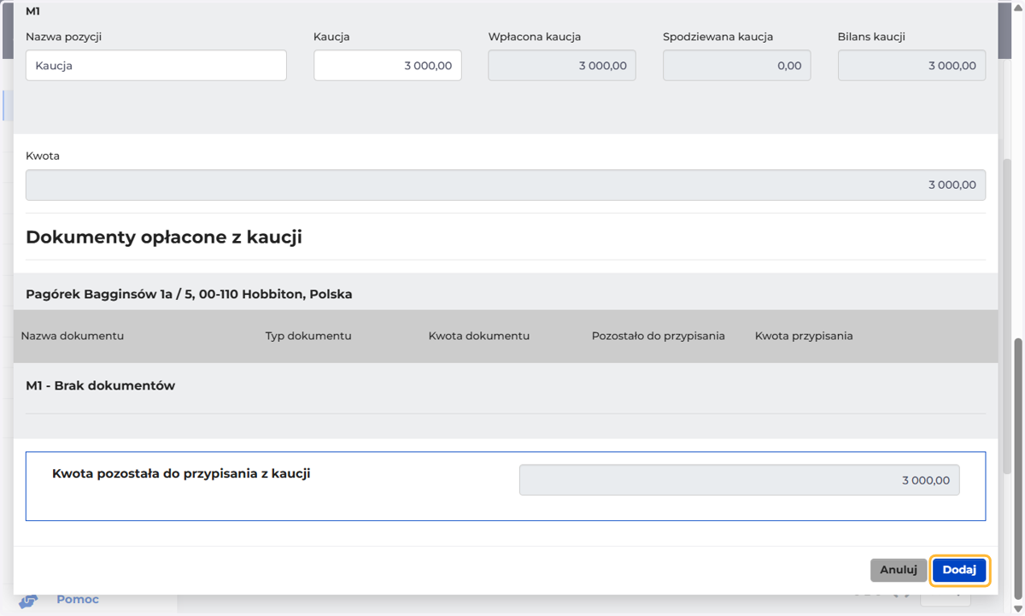This screenshot has height=616, width=1025.
Task: Click the Spodziewana kaucja field
Action: pos(737,66)
